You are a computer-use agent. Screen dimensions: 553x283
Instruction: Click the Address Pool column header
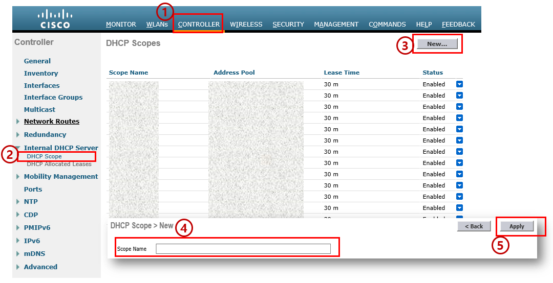pos(234,73)
